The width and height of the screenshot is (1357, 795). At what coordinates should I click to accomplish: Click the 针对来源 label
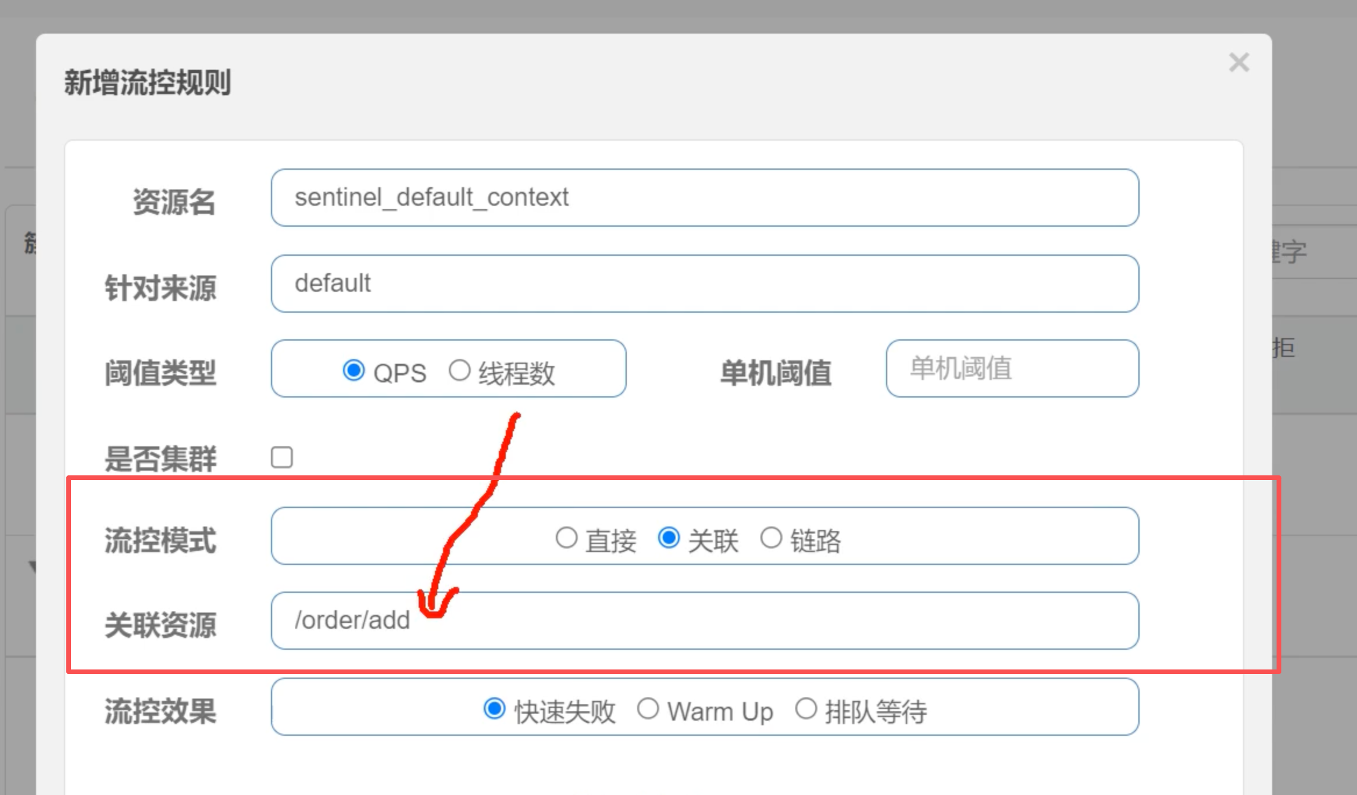(x=160, y=288)
